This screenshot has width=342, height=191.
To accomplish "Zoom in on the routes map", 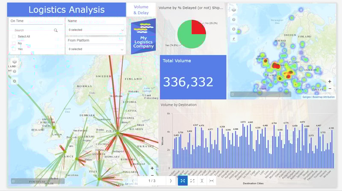I will [x=152, y=168].
